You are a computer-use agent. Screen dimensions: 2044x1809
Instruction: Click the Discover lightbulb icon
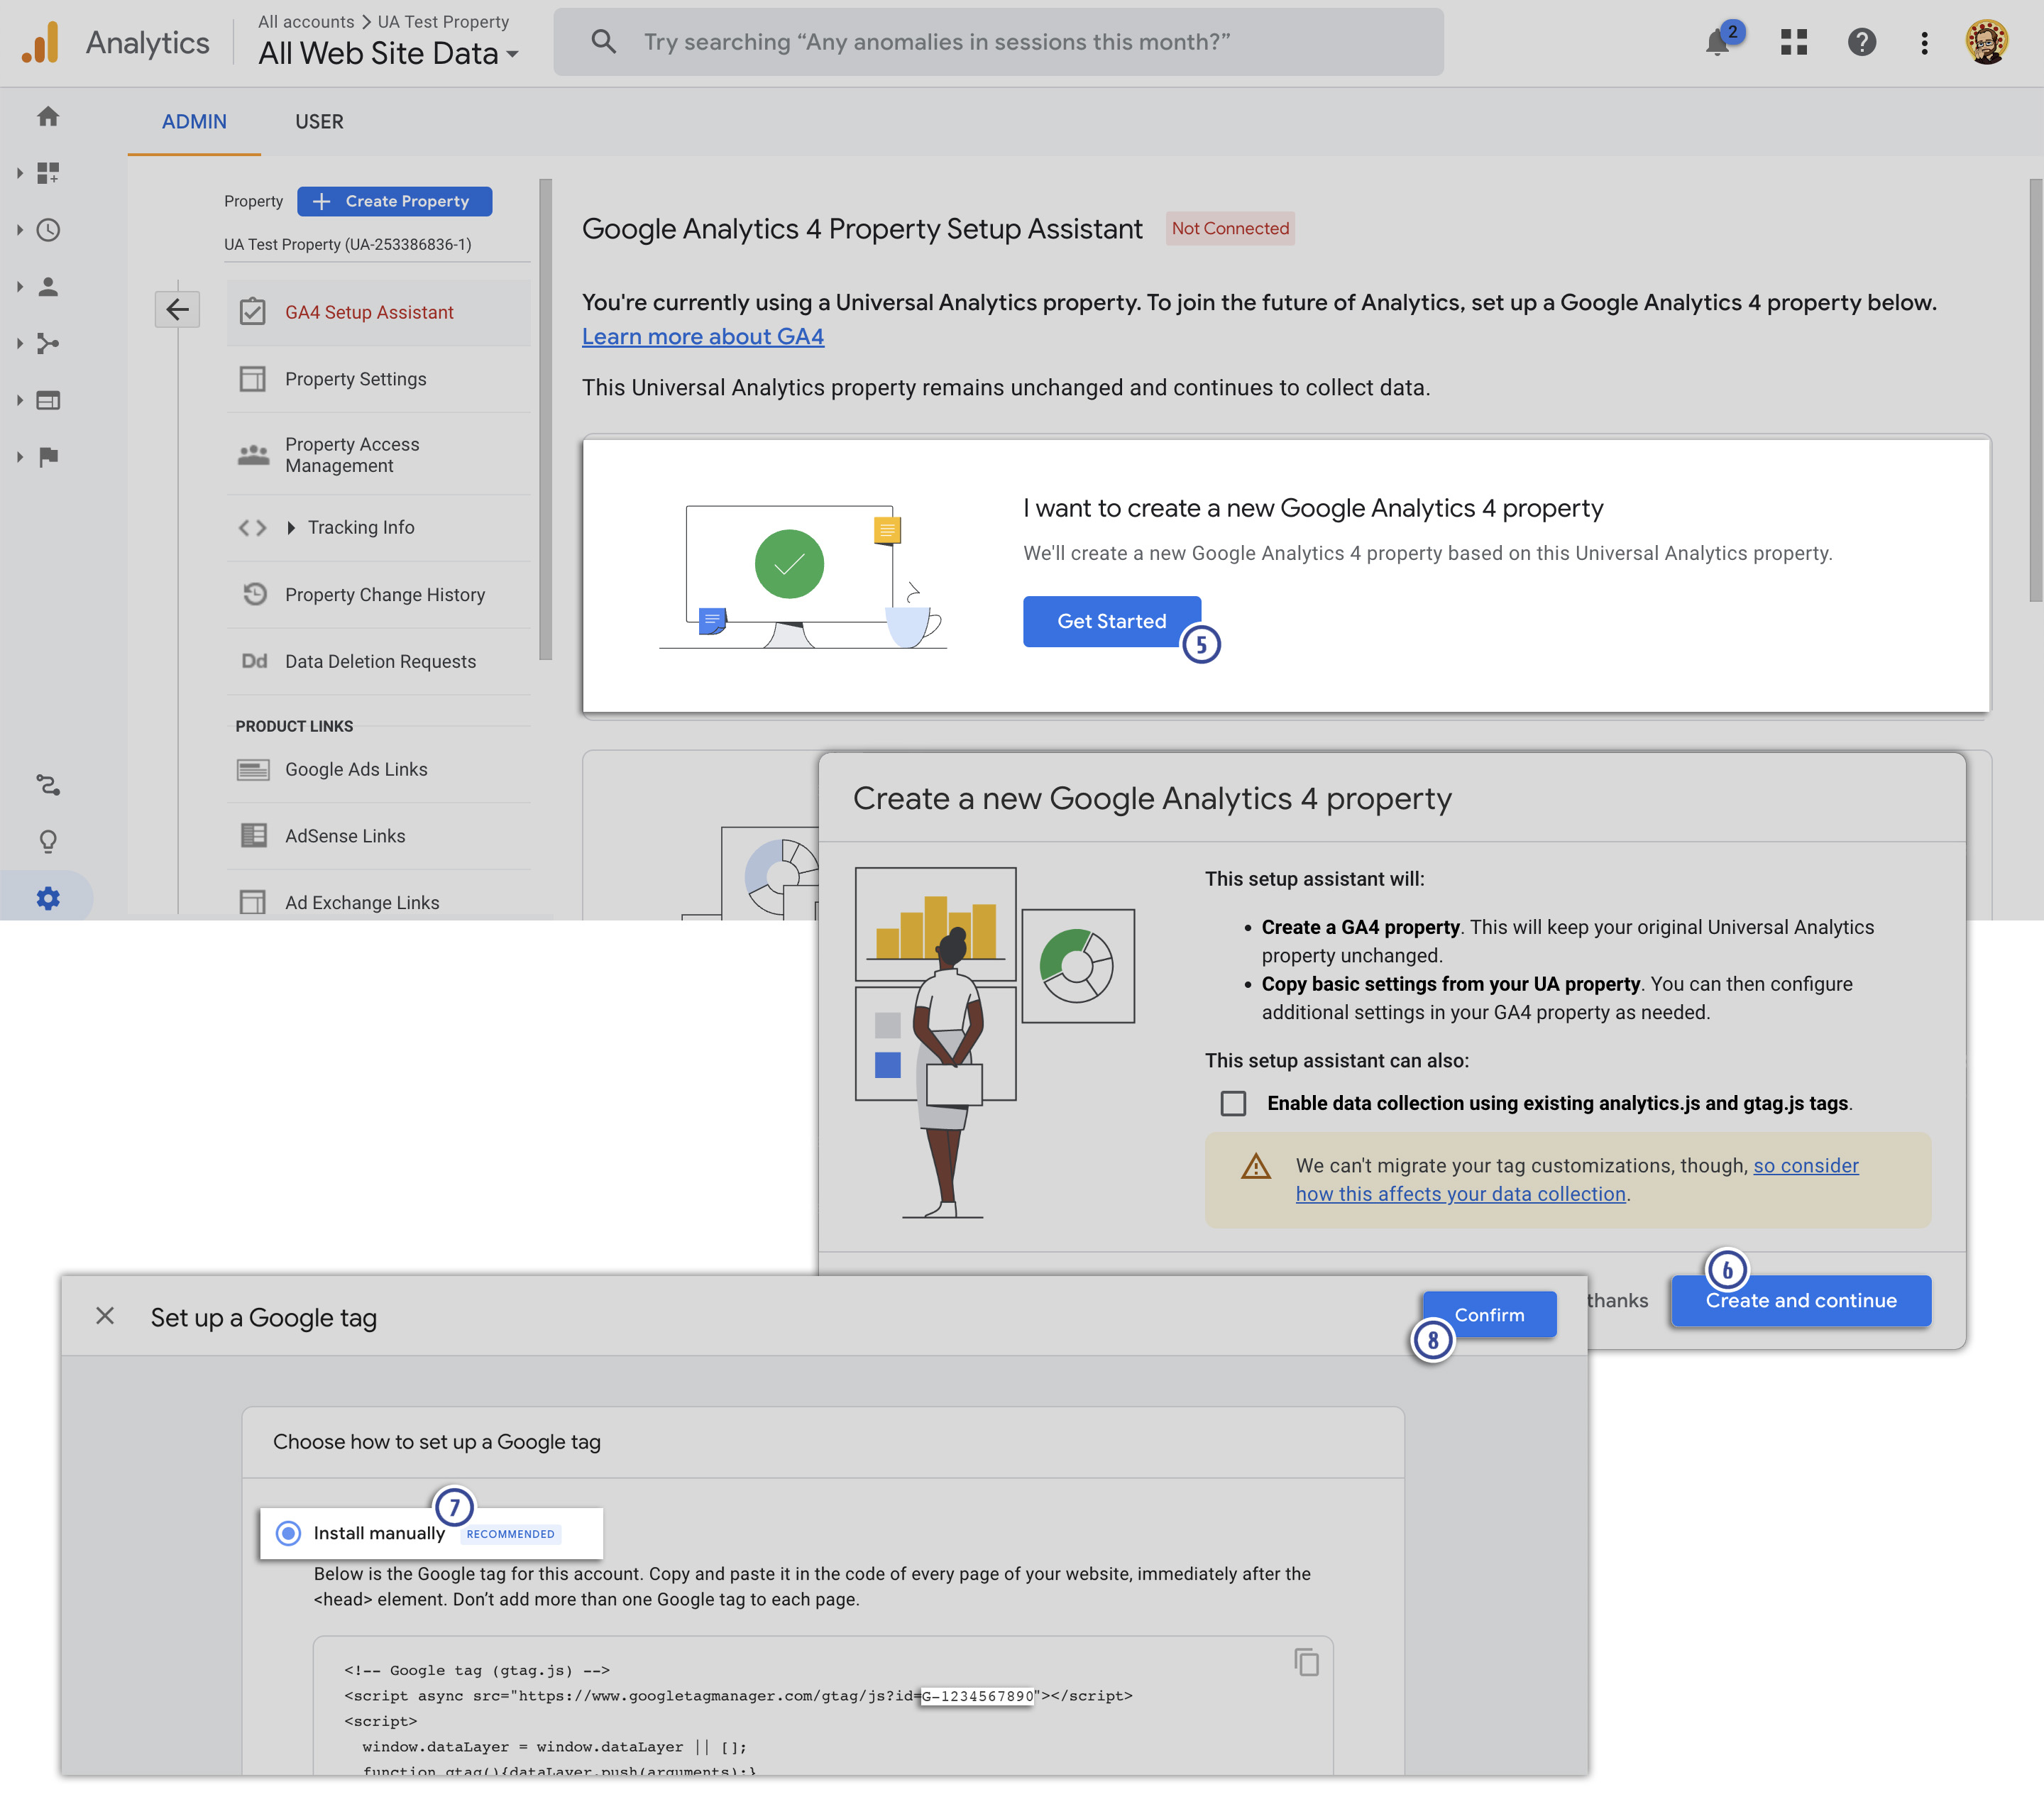click(47, 841)
